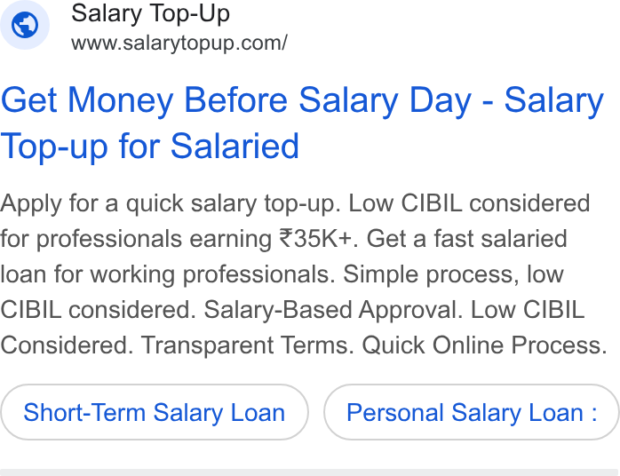Click 'Salary-Based Approval' in the description
Viewport: 620px width, 476px height.
[333, 310]
